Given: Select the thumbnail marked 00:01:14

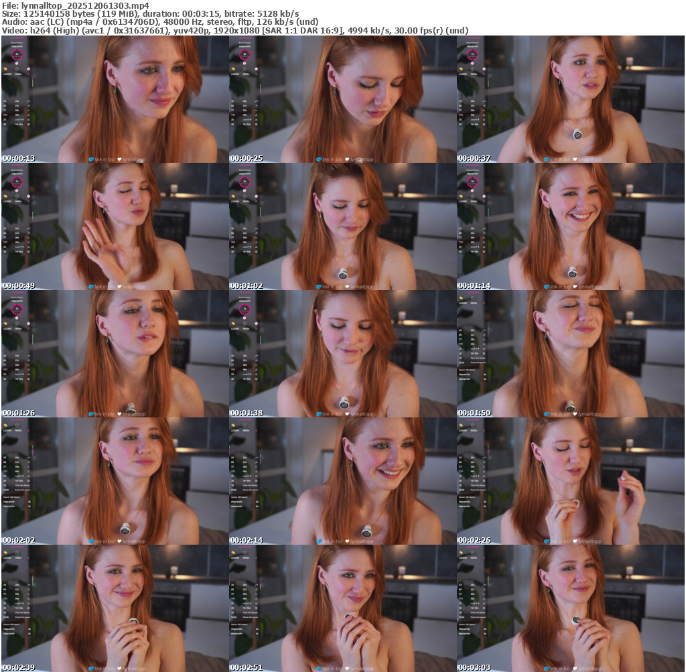Looking at the screenshot, I should click(570, 226).
